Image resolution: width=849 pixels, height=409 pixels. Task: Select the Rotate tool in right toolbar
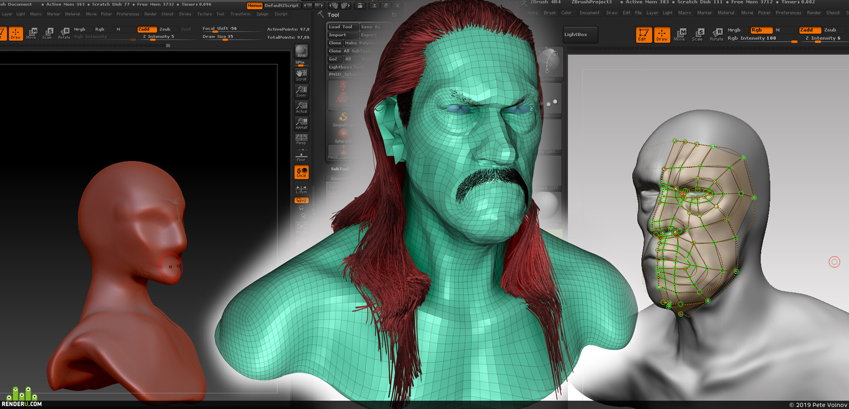(x=716, y=34)
